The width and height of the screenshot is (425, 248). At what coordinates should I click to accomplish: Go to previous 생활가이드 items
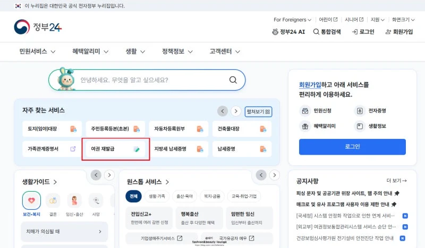click(96, 175)
